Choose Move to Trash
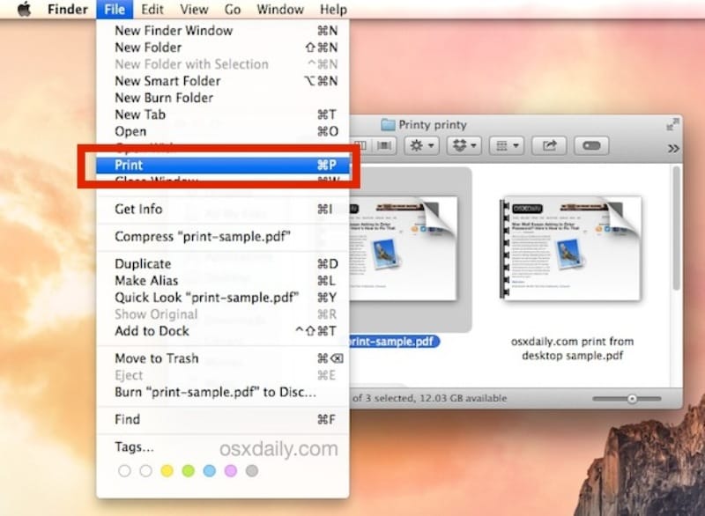 (x=223, y=358)
